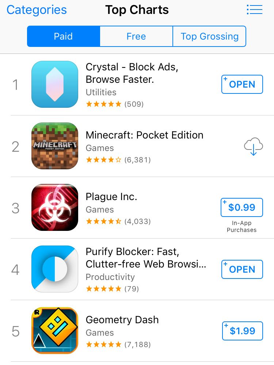The height and width of the screenshot is (365, 274).
Task: Switch to the Paid charts tab
Action: tap(63, 36)
